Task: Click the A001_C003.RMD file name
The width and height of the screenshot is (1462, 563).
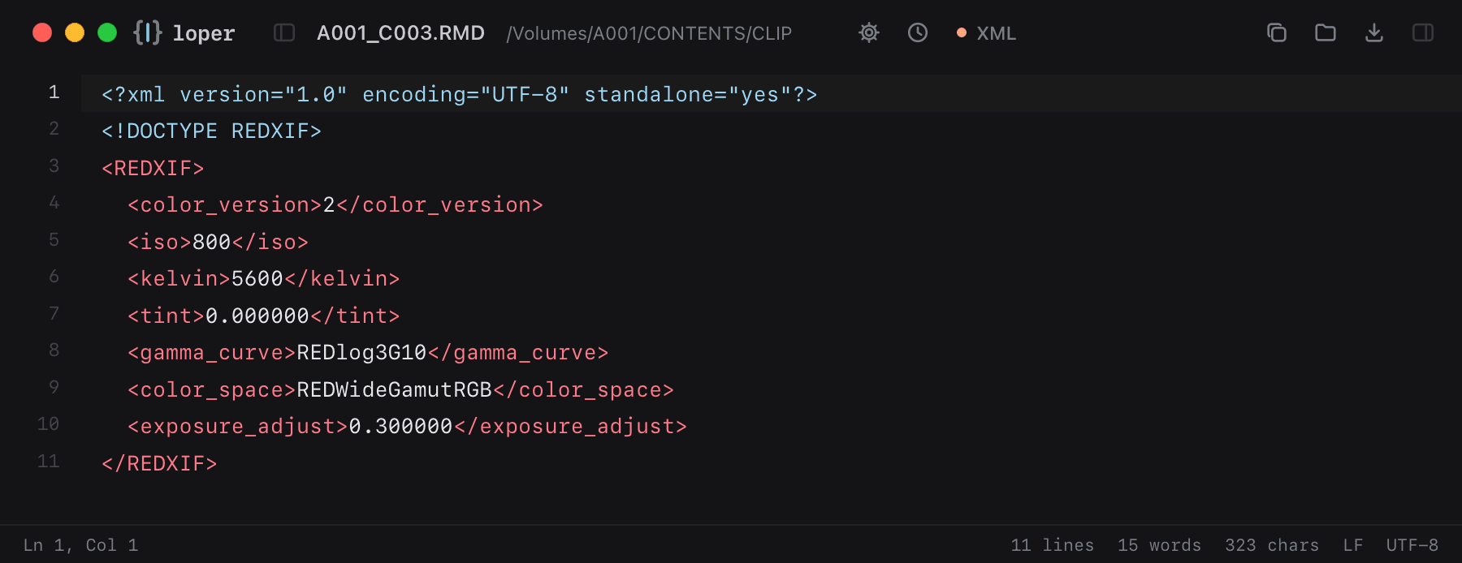Action: click(400, 33)
